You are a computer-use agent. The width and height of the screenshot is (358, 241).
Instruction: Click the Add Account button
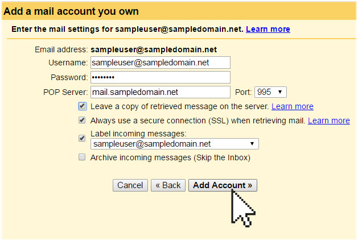(223, 185)
